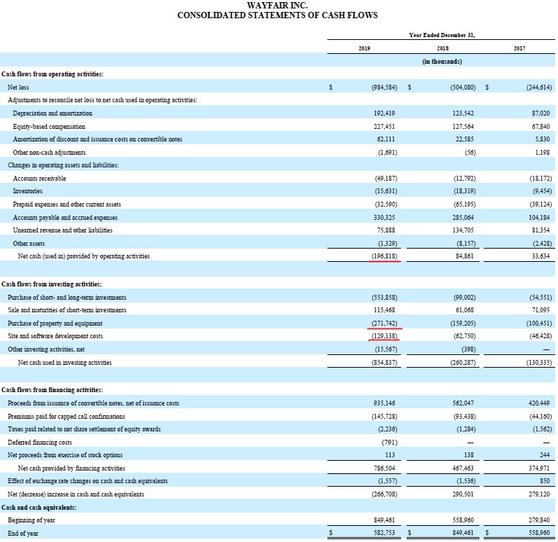This screenshot has width=558, height=542.
Task: Click 'Cash flows from financing activities' heading
Action: click(x=53, y=389)
